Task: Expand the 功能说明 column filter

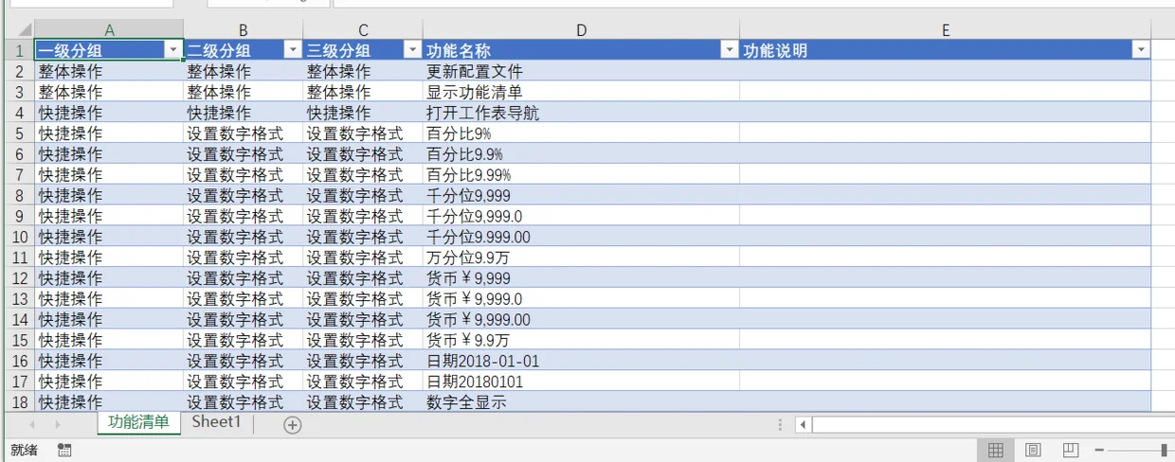Action: click(1141, 51)
